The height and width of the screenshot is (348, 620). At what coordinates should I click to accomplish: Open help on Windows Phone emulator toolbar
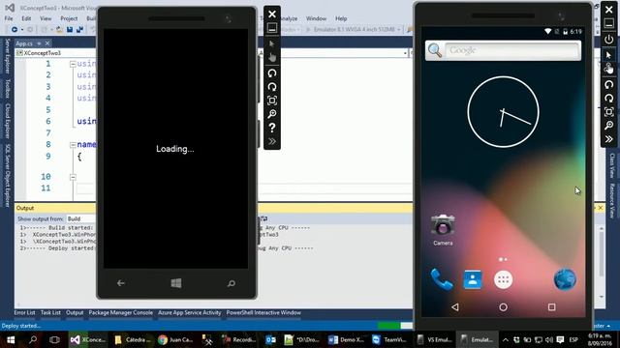[x=271, y=128]
